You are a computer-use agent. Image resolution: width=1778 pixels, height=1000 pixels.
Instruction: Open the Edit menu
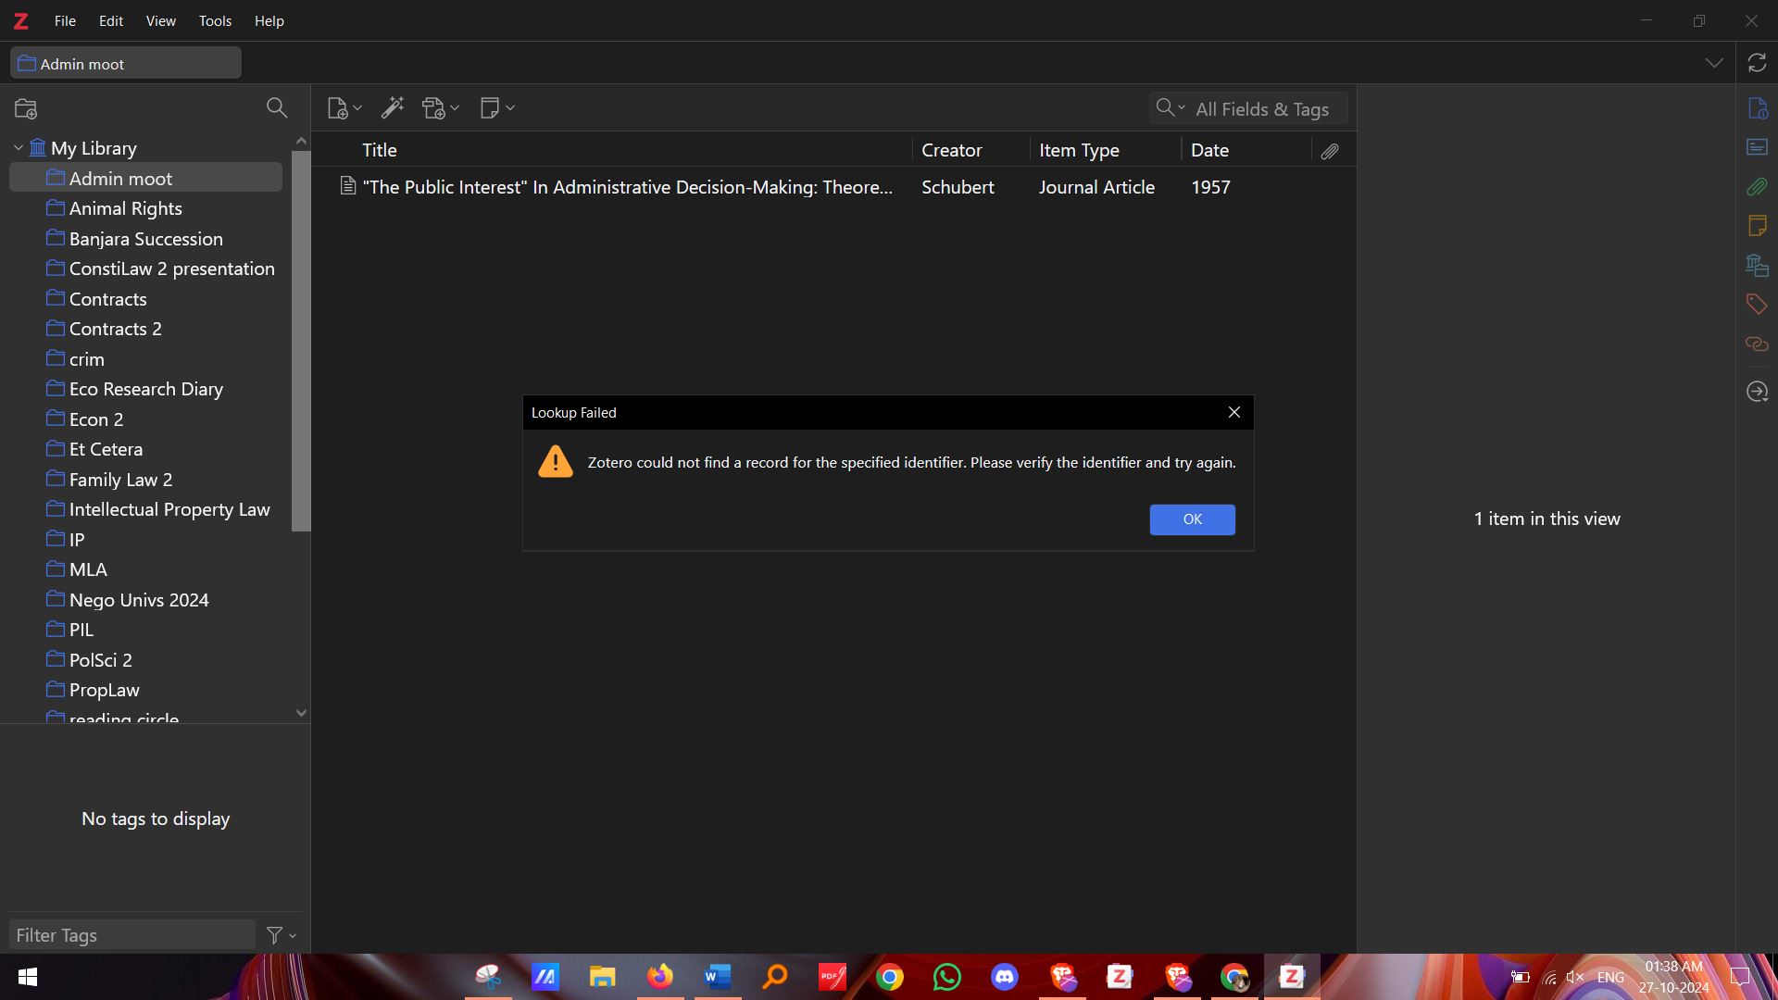click(x=111, y=20)
